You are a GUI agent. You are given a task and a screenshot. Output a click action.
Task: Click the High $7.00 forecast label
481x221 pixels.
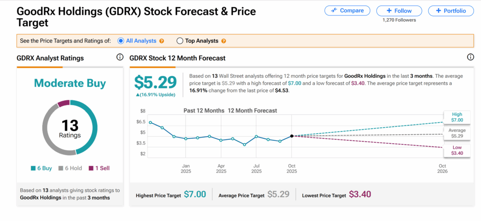[457, 118]
